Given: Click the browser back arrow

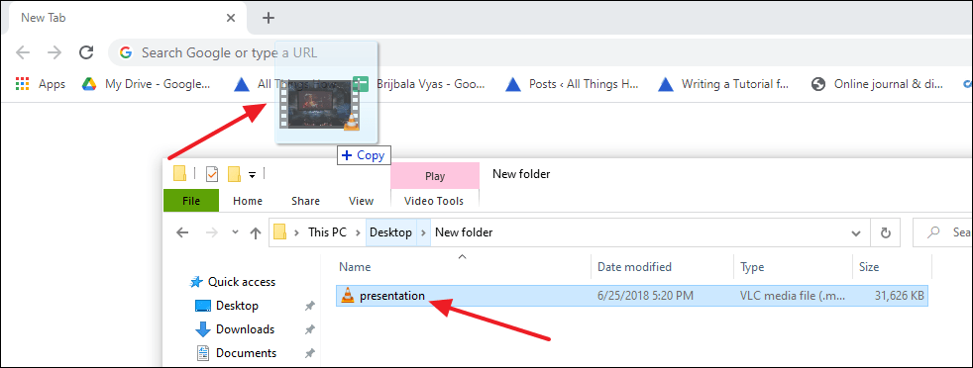Looking at the screenshot, I should point(23,52).
